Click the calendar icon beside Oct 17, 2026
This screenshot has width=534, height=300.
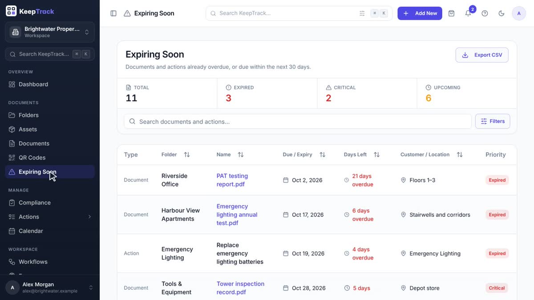tap(286, 215)
